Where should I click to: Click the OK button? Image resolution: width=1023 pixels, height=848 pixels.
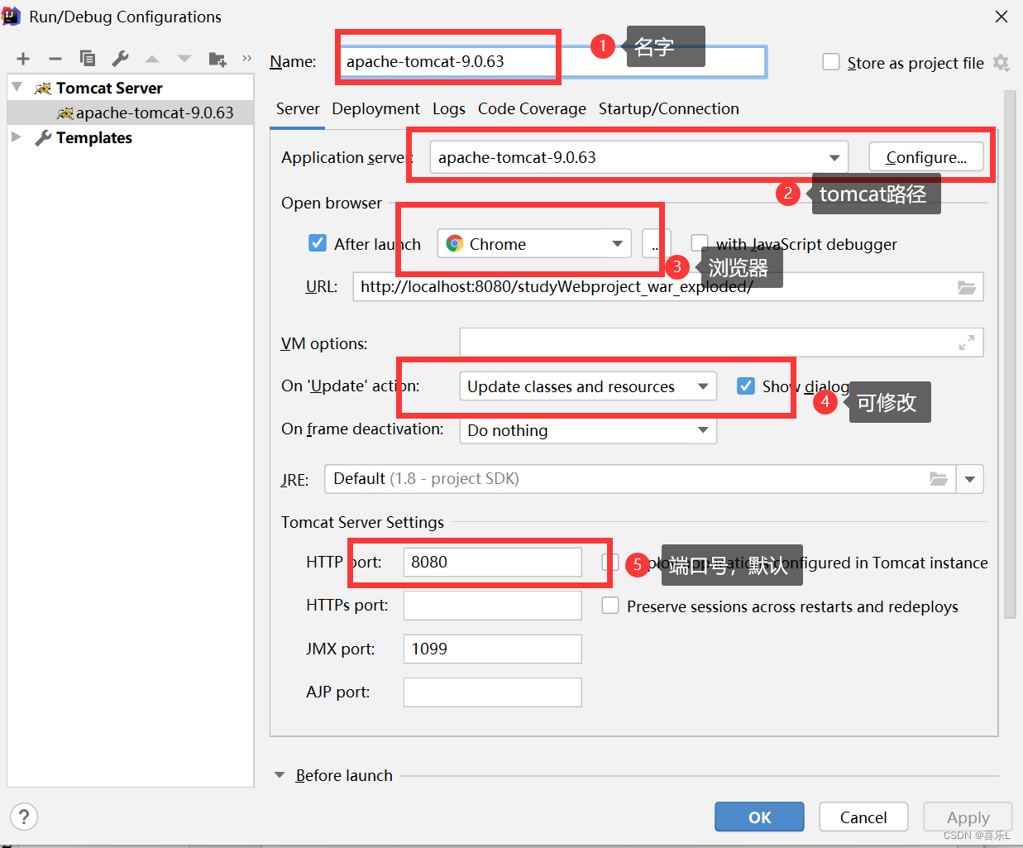click(759, 817)
